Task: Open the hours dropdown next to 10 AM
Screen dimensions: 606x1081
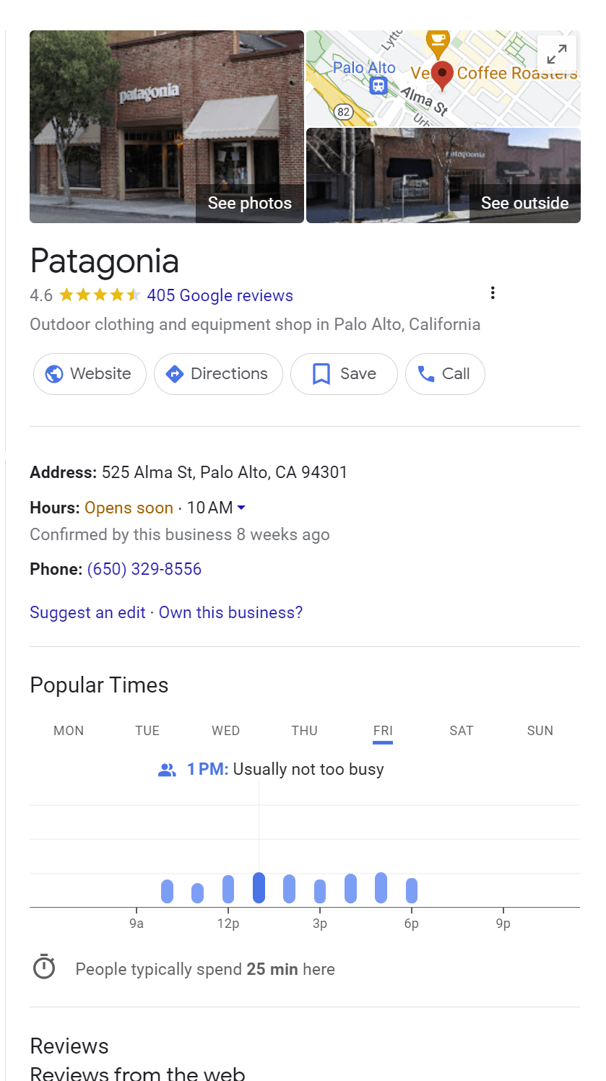Action: (241, 508)
